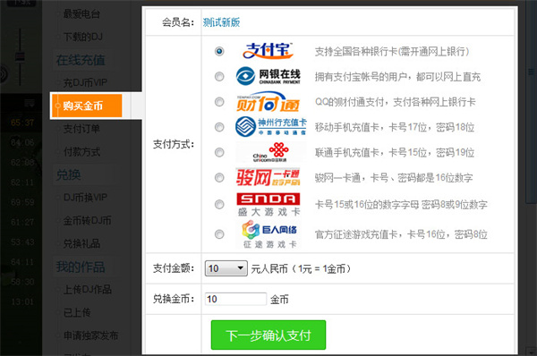
Task: Open 已上传 in the sidebar
Action: click(x=77, y=312)
